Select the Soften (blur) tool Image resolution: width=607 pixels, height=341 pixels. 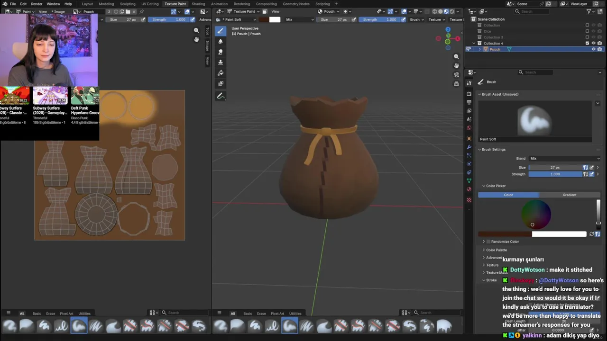[221, 42]
